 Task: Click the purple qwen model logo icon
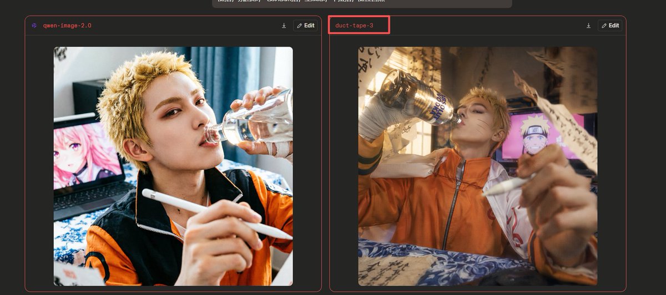tap(34, 26)
